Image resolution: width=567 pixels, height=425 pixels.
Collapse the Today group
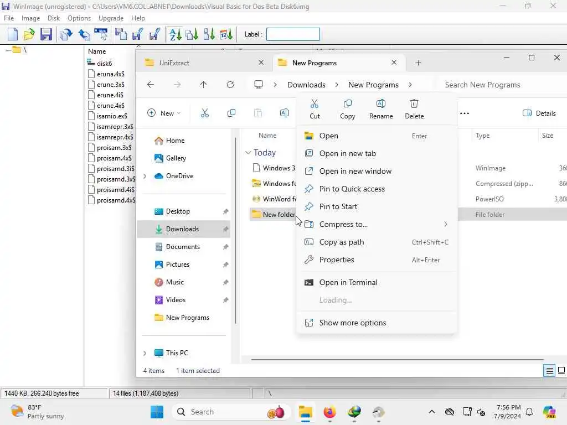pos(248,153)
